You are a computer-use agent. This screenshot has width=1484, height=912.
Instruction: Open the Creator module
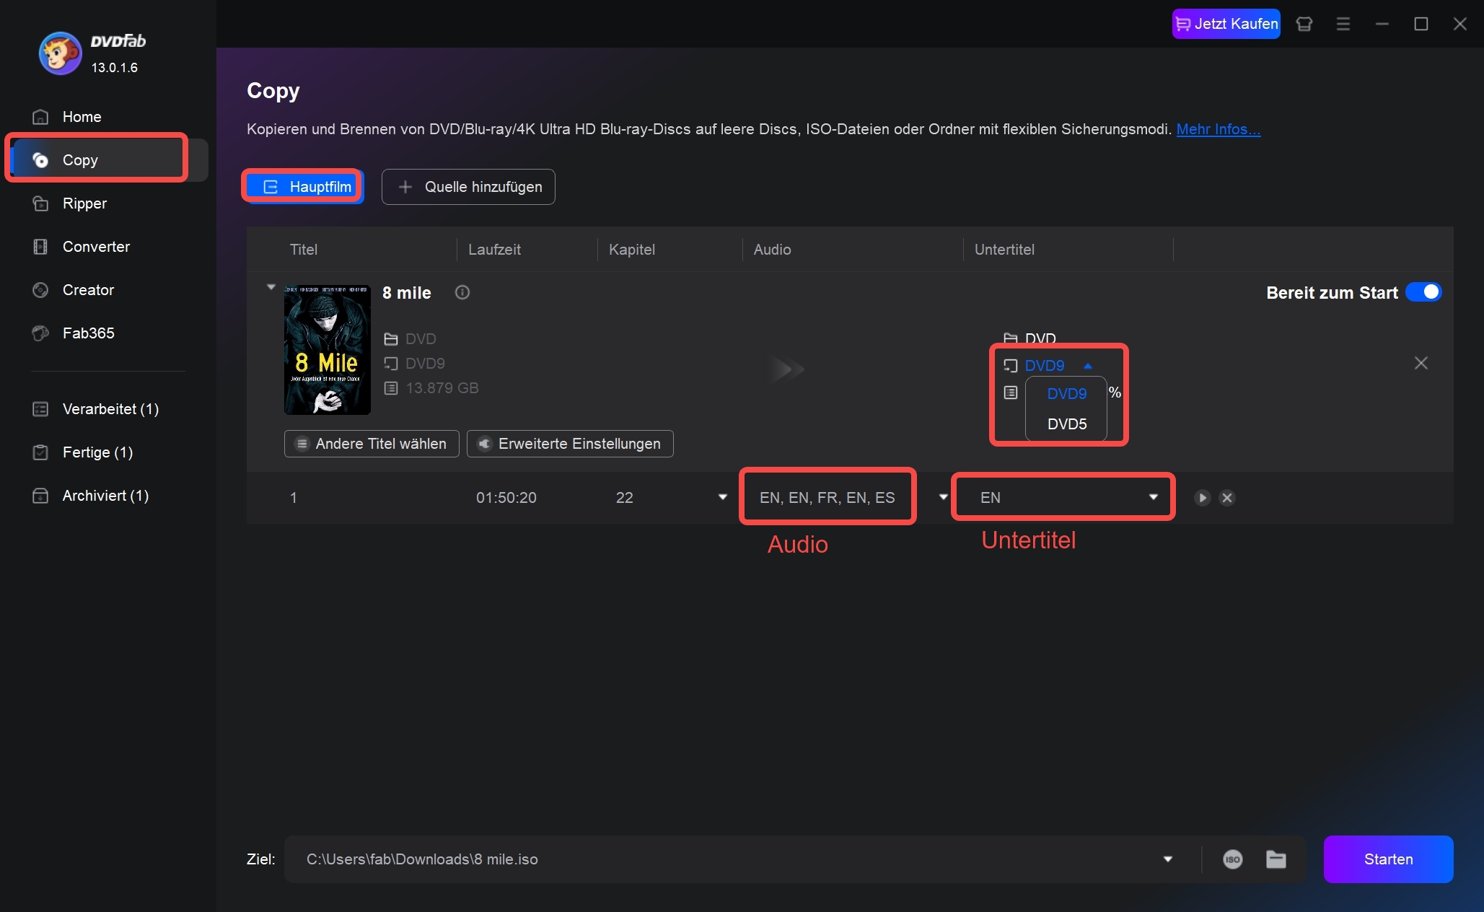click(x=87, y=290)
